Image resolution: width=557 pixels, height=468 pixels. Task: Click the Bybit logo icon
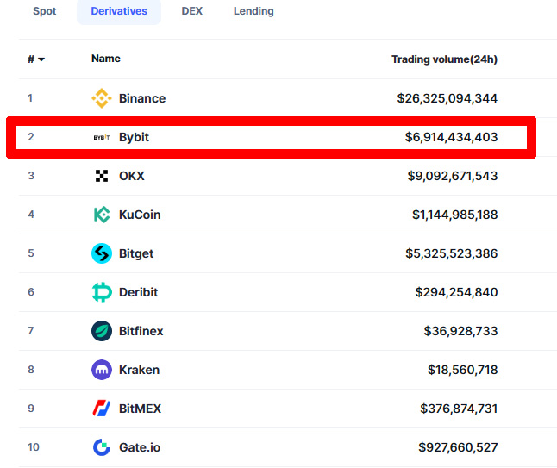coord(102,137)
